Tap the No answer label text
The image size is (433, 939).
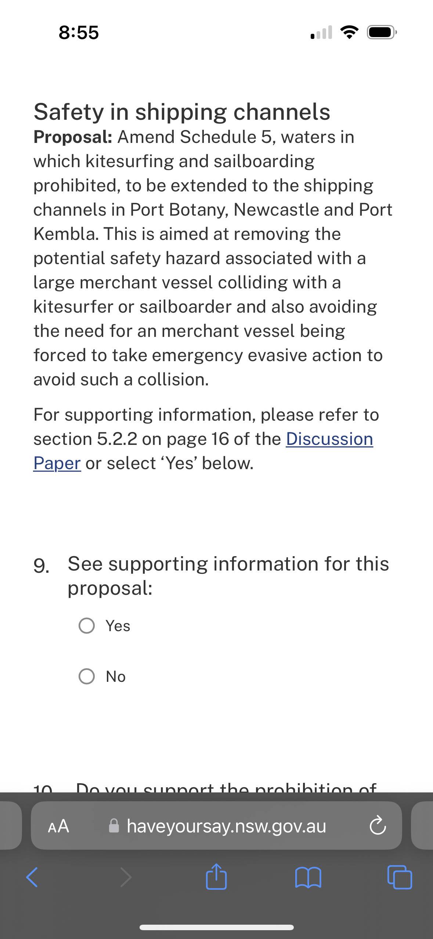pyautogui.click(x=116, y=676)
